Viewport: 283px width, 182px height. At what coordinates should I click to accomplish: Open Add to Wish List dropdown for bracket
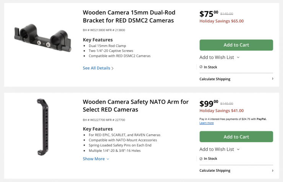(219, 57)
